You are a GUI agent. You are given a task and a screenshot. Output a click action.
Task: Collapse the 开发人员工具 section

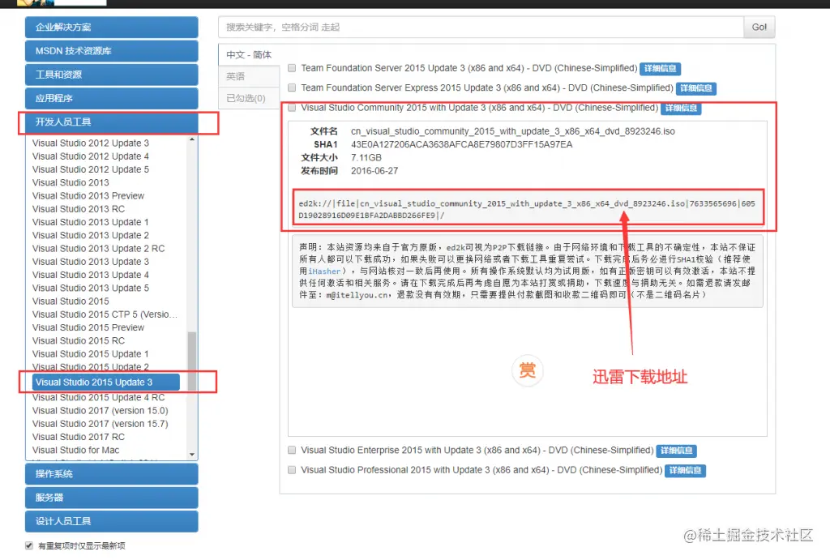[x=112, y=122]
